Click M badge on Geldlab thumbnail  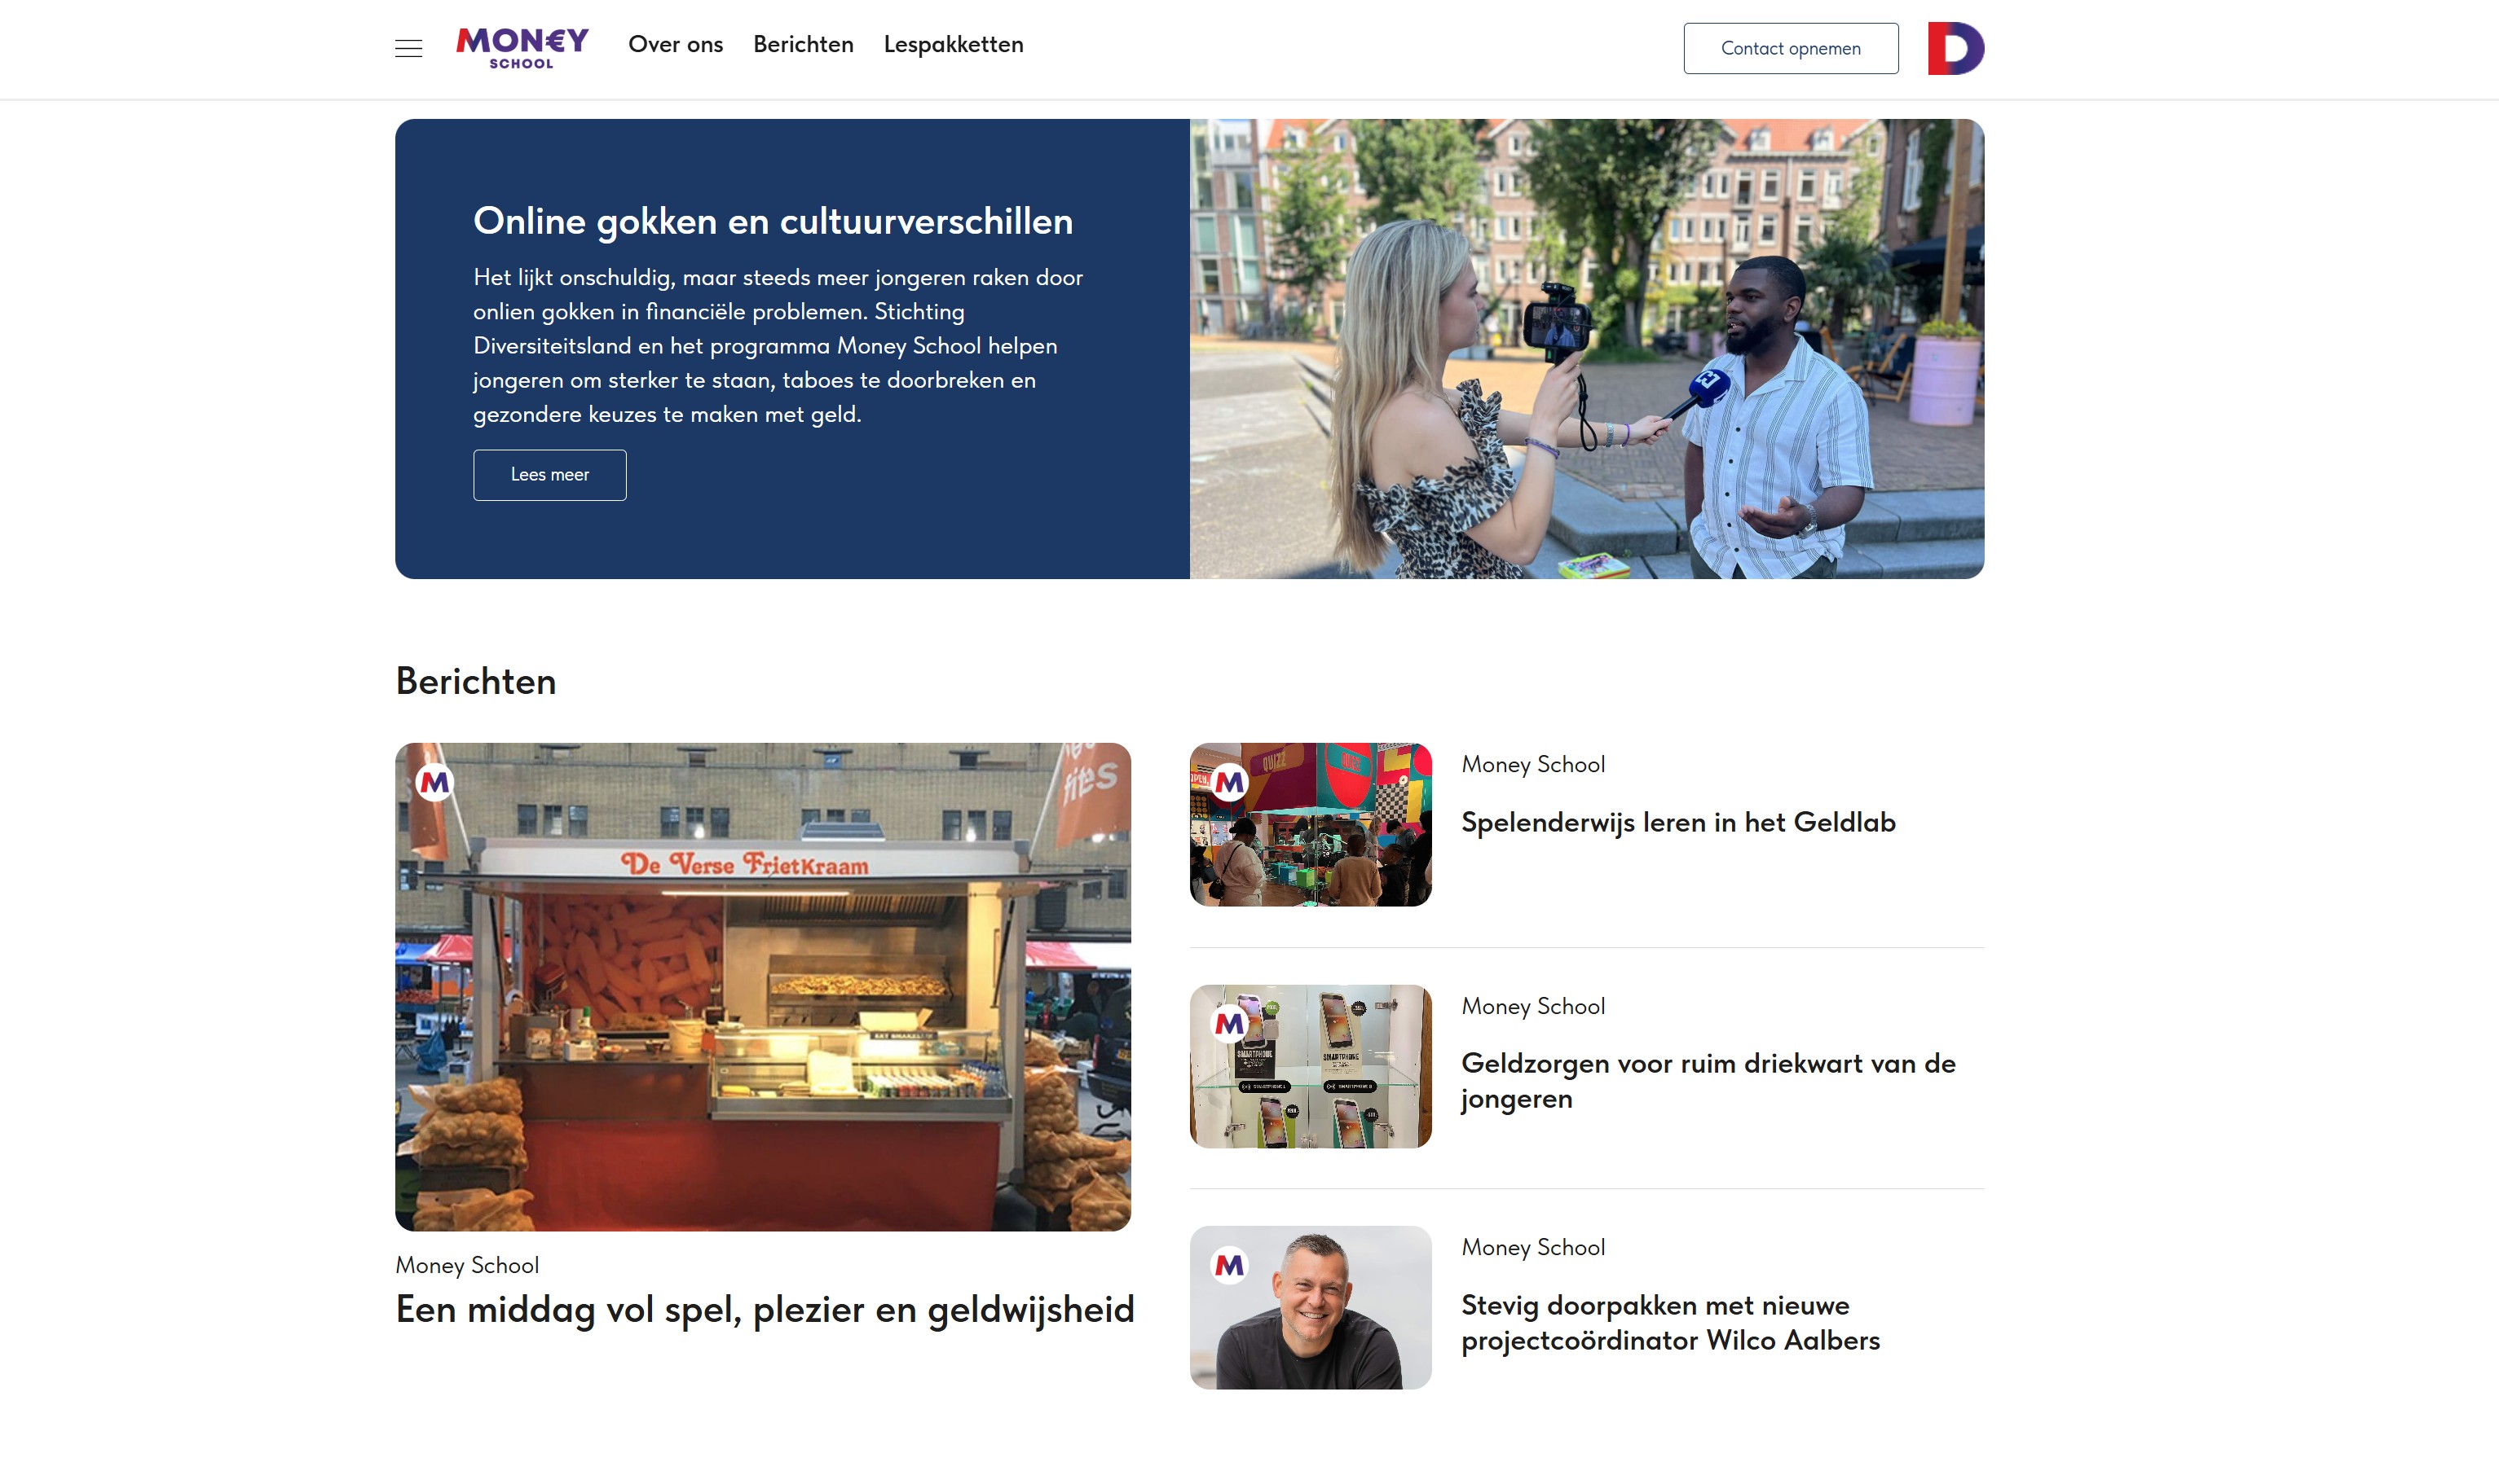[1229, 782]
